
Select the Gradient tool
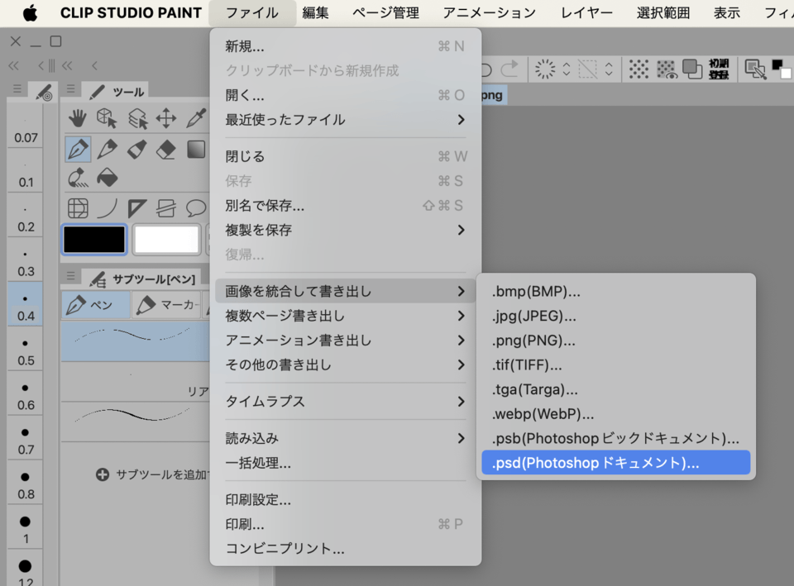click(x=196, y=150)
